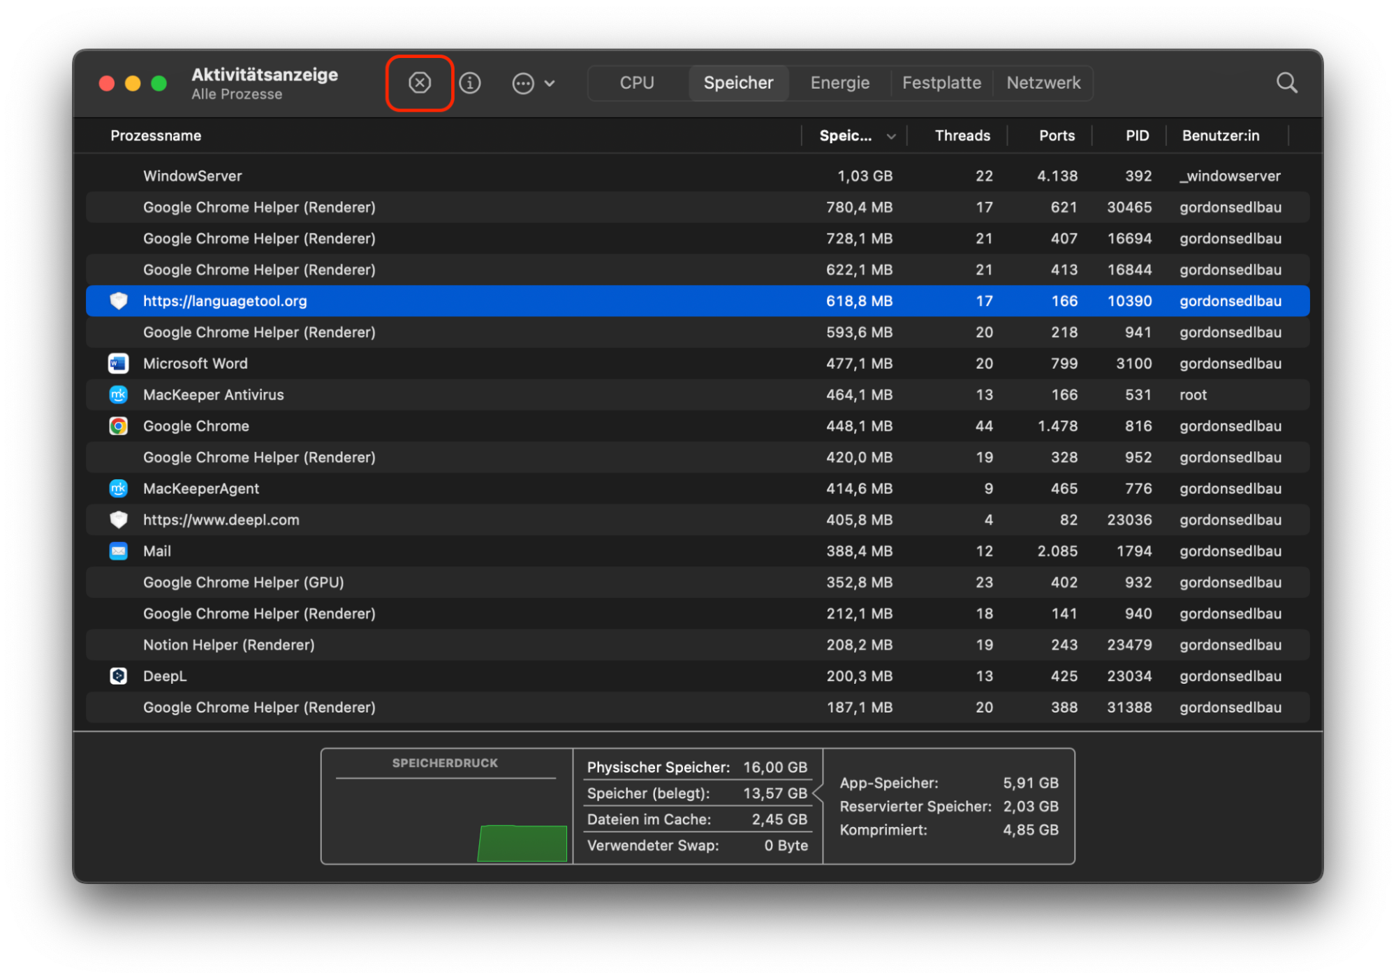Image resolution: width=1396 pixels, height=980 pixels.
Task: Click the search magnifier icon
Action: click(1286, 82)
